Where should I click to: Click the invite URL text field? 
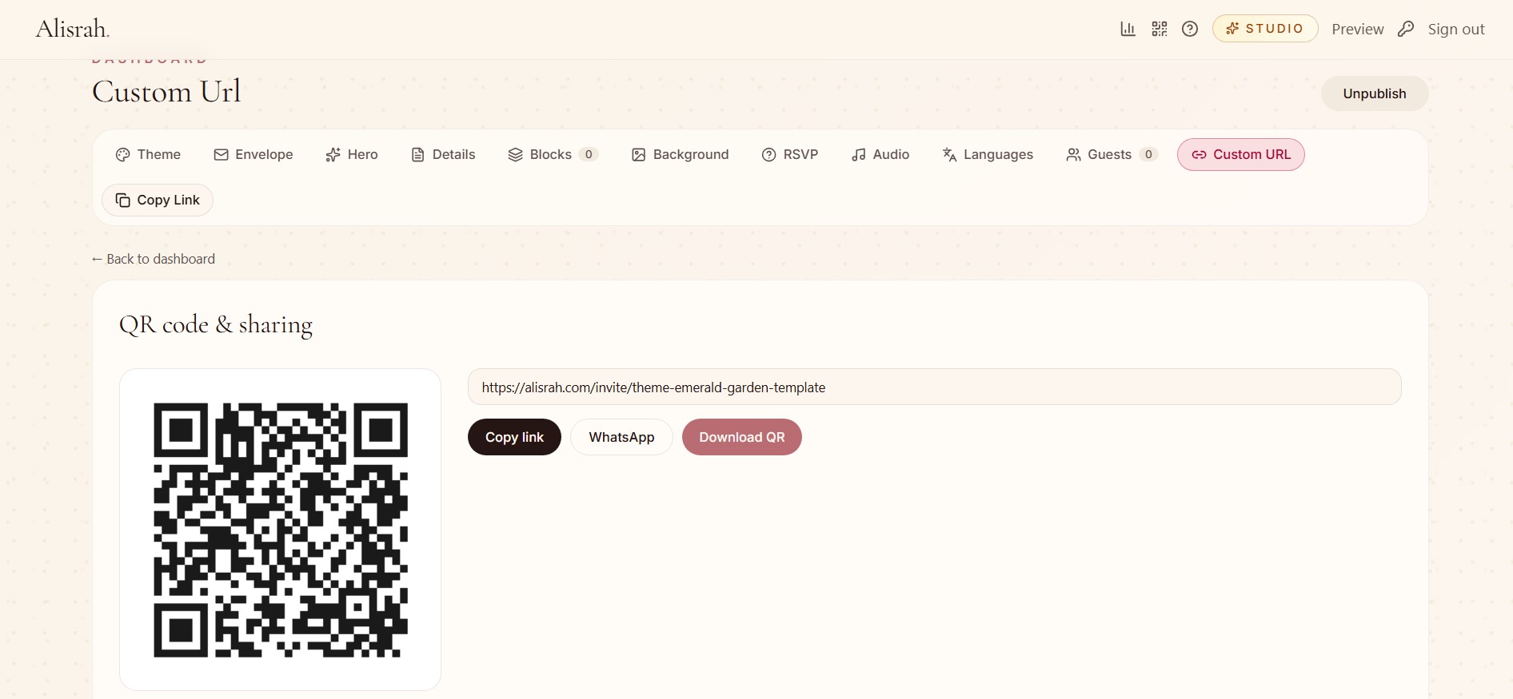934,387
